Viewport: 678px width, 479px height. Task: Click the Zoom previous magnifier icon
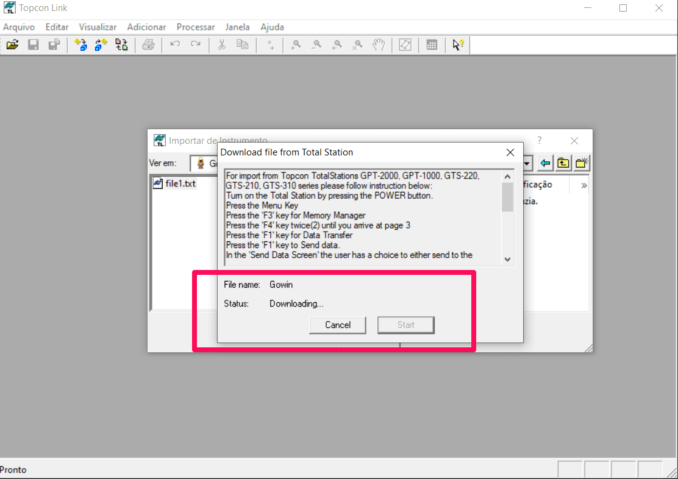coord(337,44)
